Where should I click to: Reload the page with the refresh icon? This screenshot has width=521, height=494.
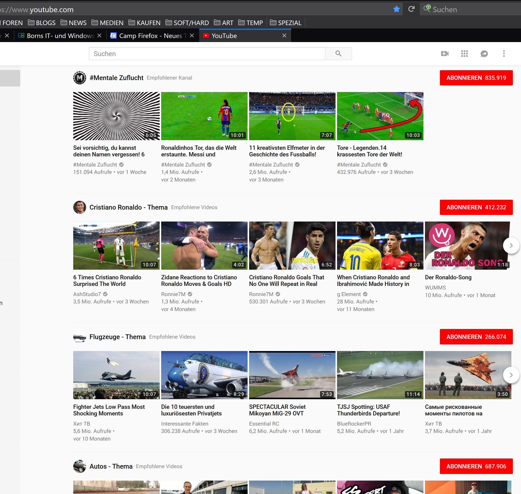(x=411, y=9)
